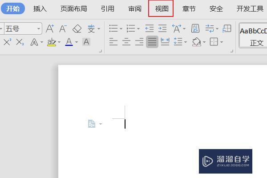Toggle justified alignment
Viewport: 267px width, 178px height.
pos(152,42)
